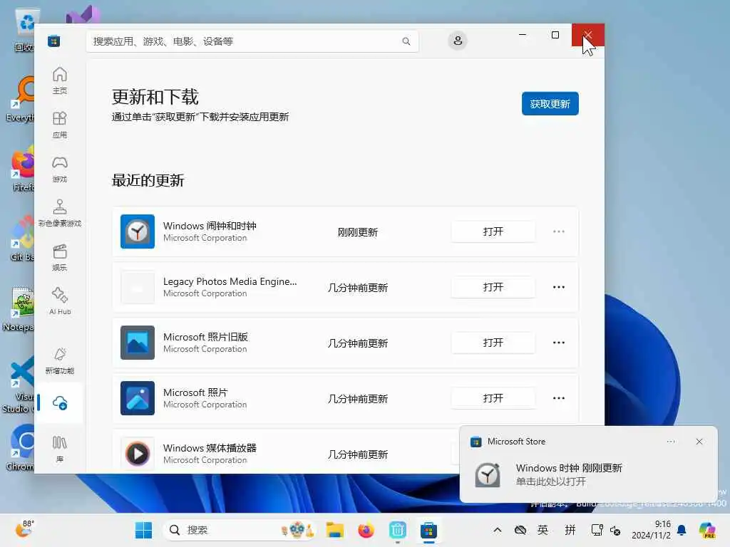Open the user account profile icon
Viewport: 730px width, 547px height.
(458, 41)
